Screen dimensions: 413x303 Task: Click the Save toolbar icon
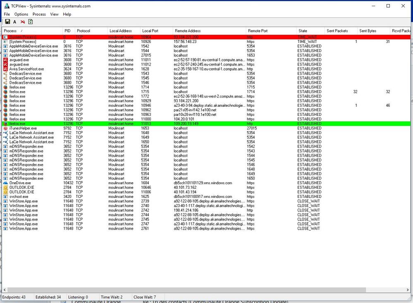tap(7, 22)
